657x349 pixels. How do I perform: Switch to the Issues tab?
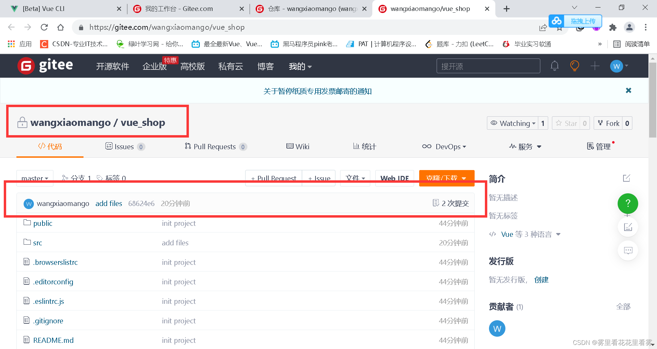[x=125, y=146]
